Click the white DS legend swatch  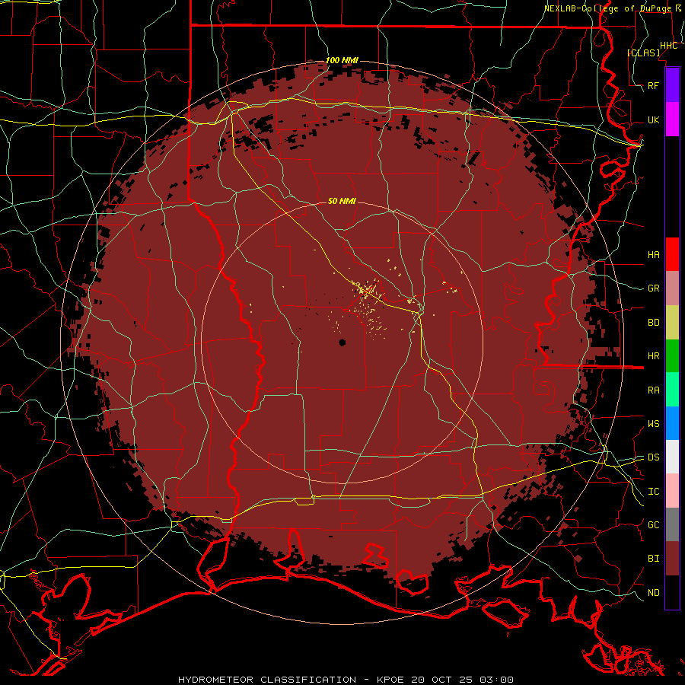(x=672, y=457)
